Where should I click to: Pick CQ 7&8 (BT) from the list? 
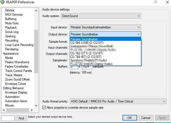pyautogui.click(x=86, y=57)
